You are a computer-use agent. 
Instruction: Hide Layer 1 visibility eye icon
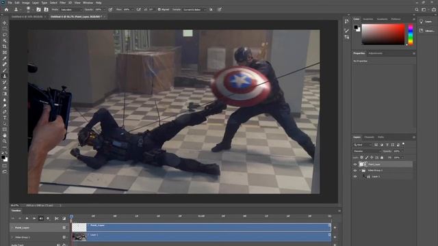tap(355, 176)
